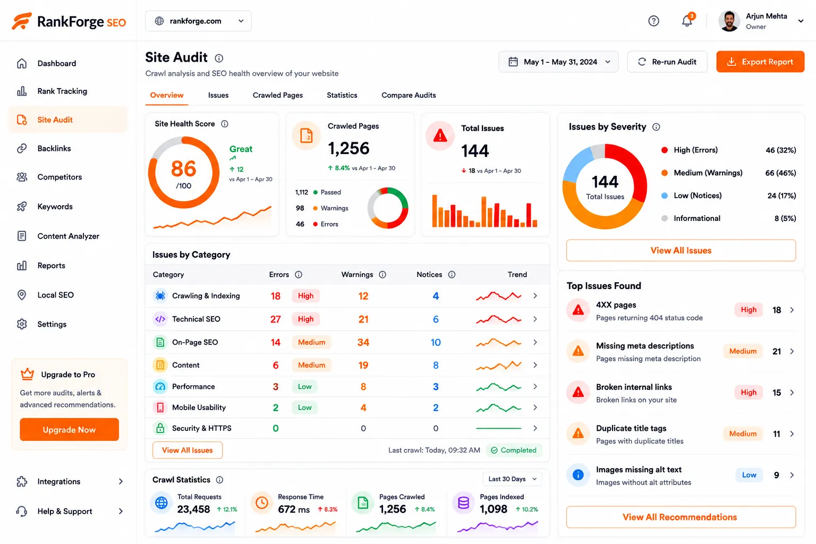
Task: Click the High (Errors) red legend dot
Action: pos(664,150)
